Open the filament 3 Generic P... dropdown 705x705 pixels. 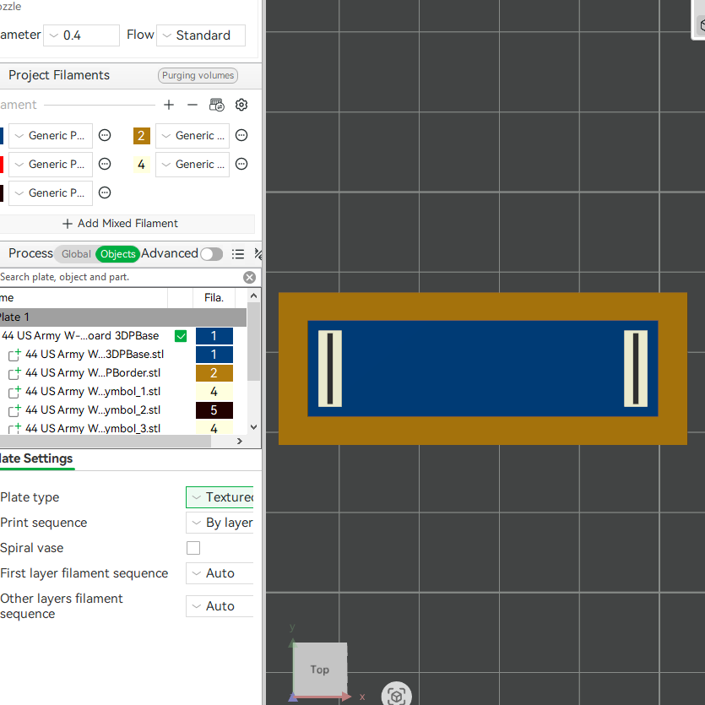pyautogui.click(x=51, y=164)
